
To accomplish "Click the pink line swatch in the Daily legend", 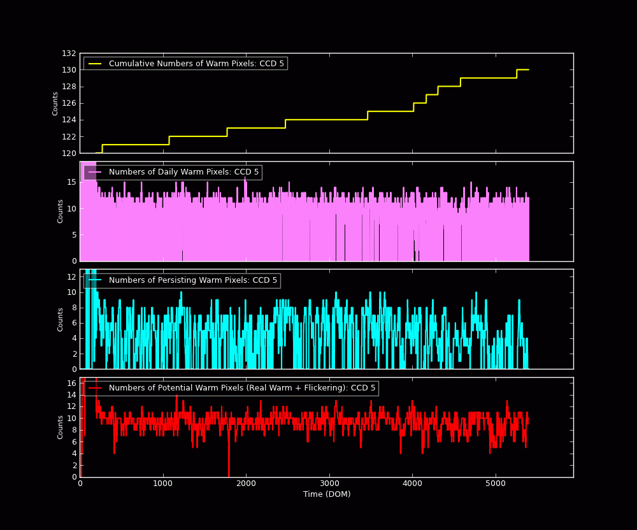I will (x=95, y=172).
